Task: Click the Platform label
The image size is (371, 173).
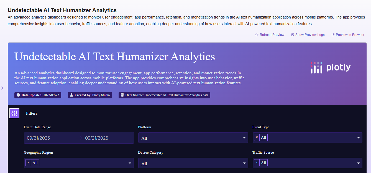Action: pyautogui.click(x=145, y=127)
